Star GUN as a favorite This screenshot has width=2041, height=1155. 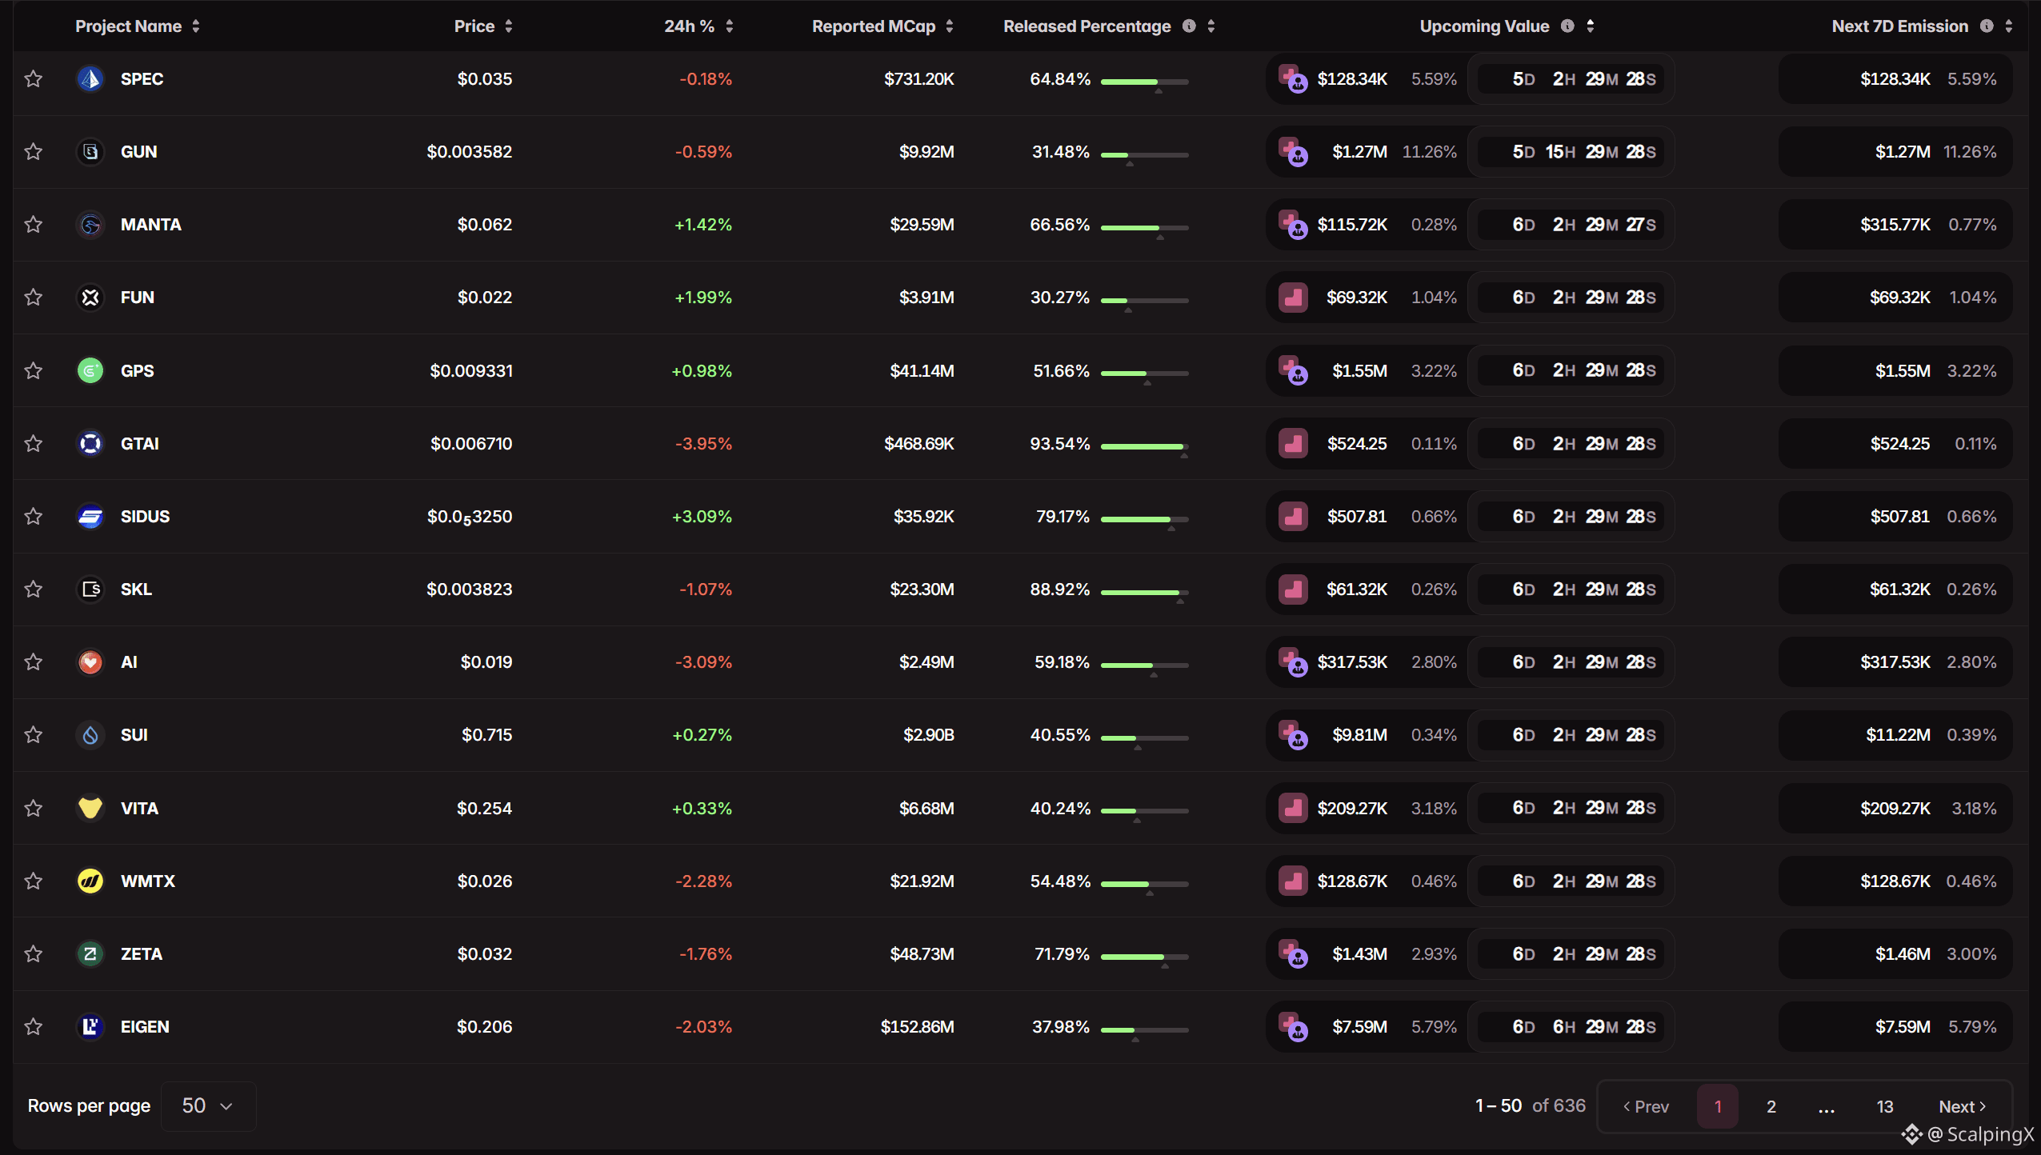[x=33, y=151]
